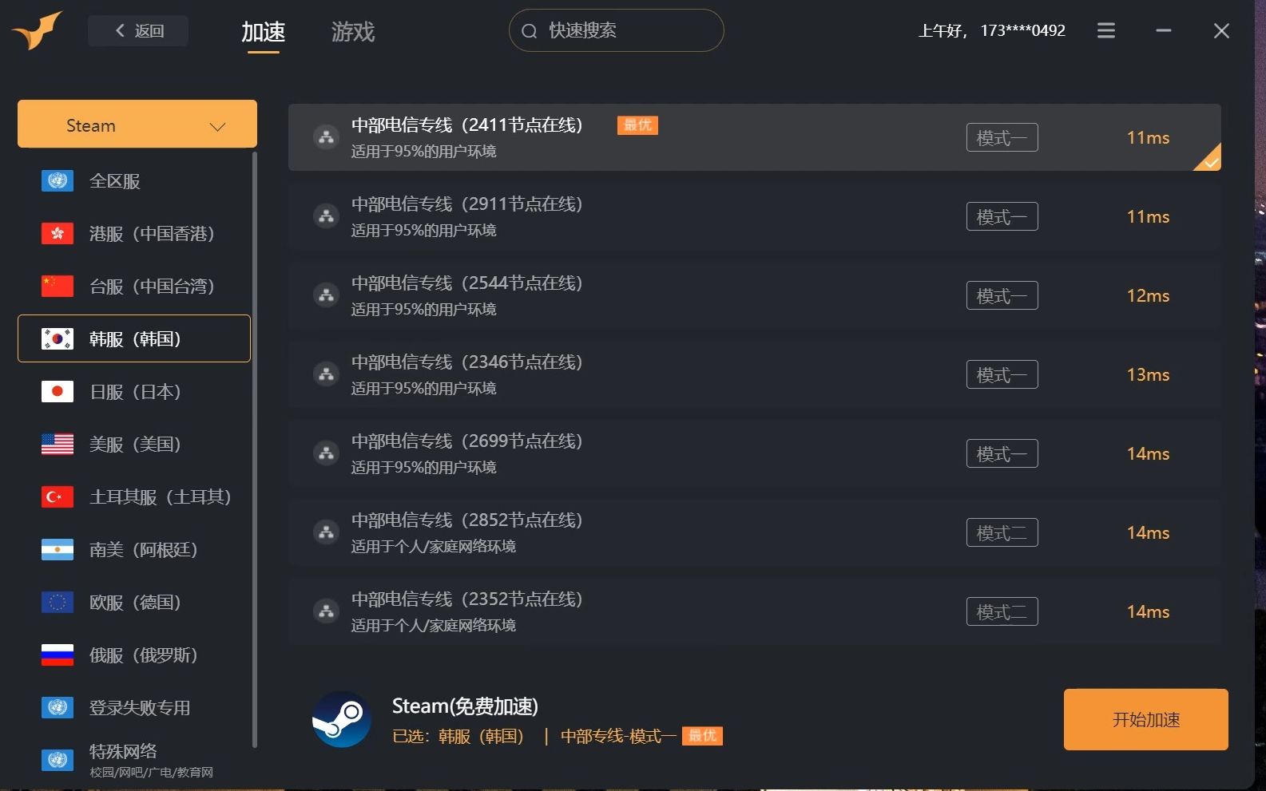This screenshot has width=1266, height=791.
Task: Click the Argentina flag icon
Action: coord(58,549)
